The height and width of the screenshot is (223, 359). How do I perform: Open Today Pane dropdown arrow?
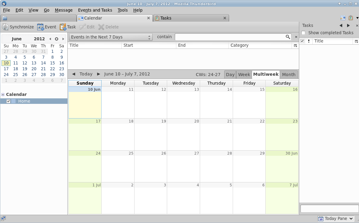[351, 219]
